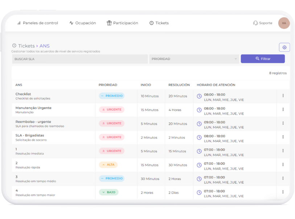The width and height of the screenshot is (295, 219).
Task: Select the Tickets menu item
Action: click(x=159, y=23)
